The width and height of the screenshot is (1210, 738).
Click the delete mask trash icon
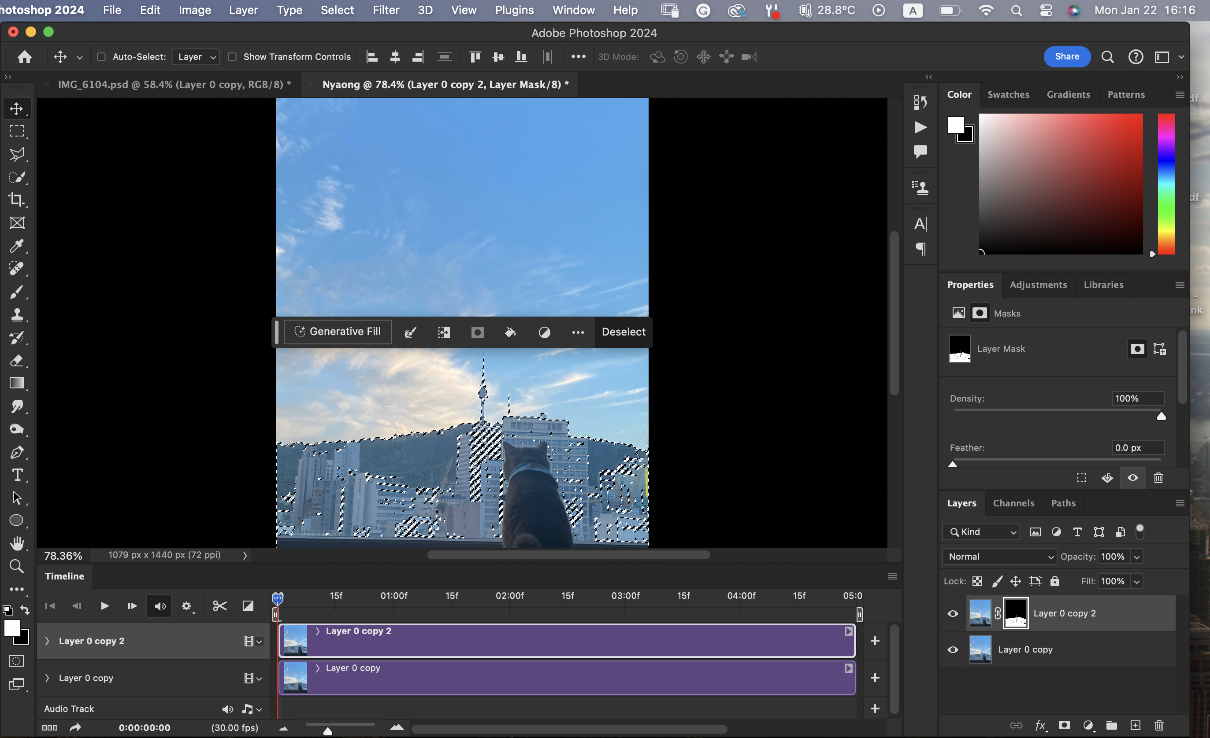click(x=1158, y=478)
